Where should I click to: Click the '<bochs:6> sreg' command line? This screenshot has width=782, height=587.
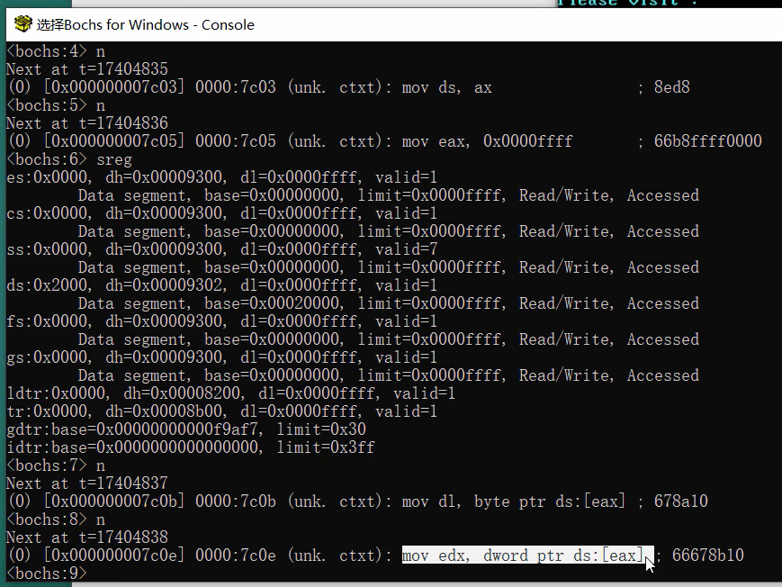coord(69,159)
